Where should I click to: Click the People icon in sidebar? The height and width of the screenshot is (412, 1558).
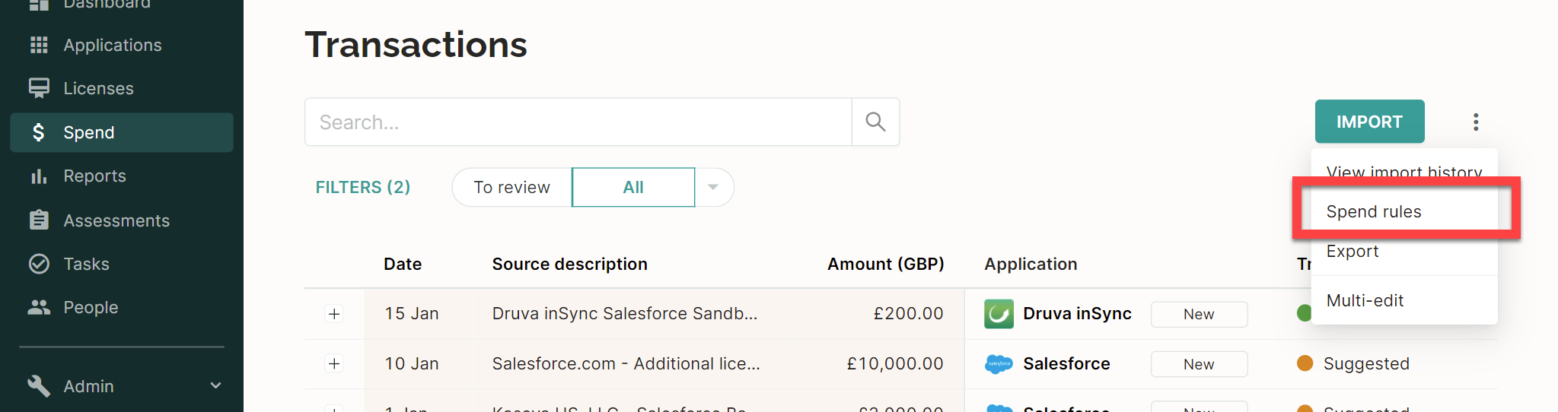point(39,307)
